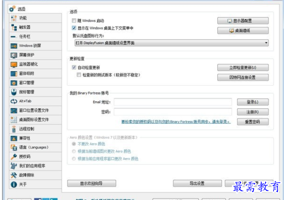The image size is (284, 200).
Task: Open 因特网连接设置 button
Action: point(243,77)
